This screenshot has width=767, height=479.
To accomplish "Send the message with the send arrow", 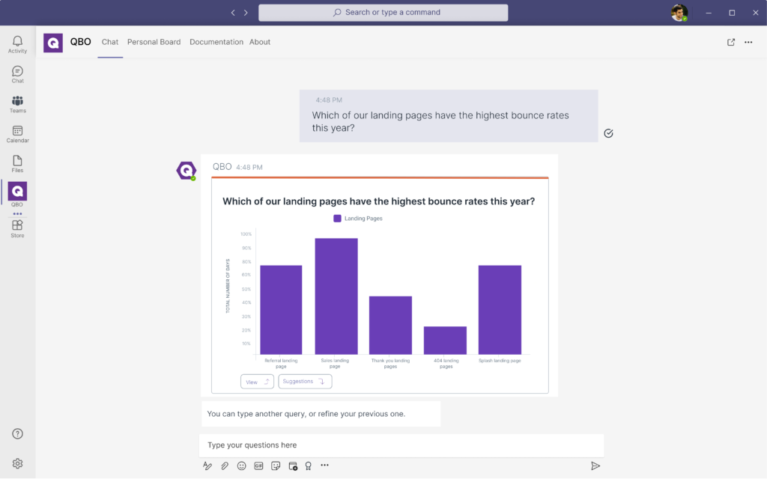I will click(595, 466).
